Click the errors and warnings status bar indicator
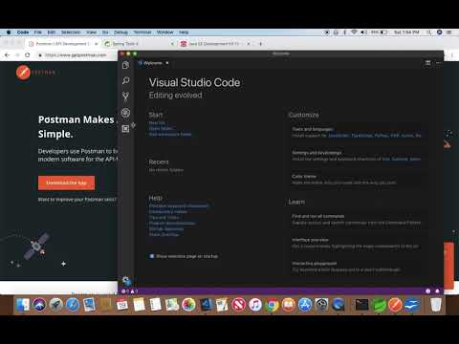The width and height of the screenshot is (459, 344). tap(129, 291)
